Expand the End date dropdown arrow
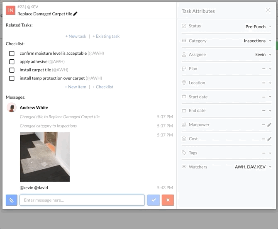278x229 pixels. 270,111
